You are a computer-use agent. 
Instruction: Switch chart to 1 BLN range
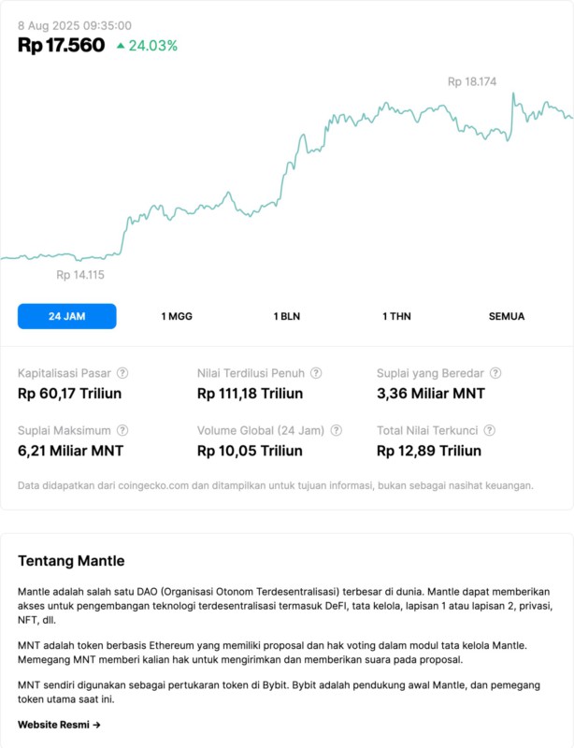[x=287, y=316]
